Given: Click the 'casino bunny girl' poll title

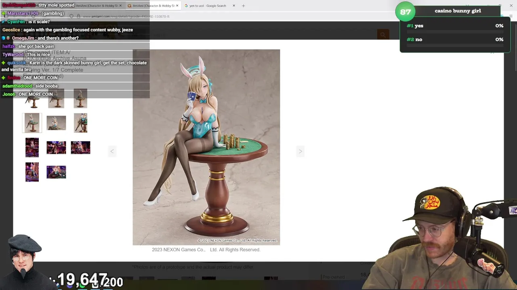Looking at the screenshot, I should tap(458, 11).
